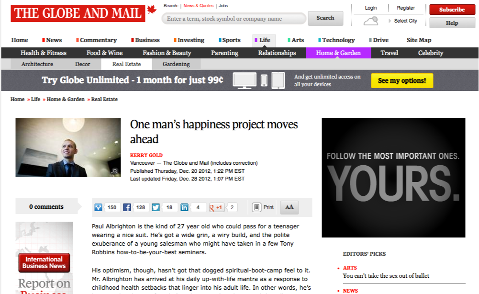Click the Help button
This screenshot has height=294, width=479.
[452, 23]
